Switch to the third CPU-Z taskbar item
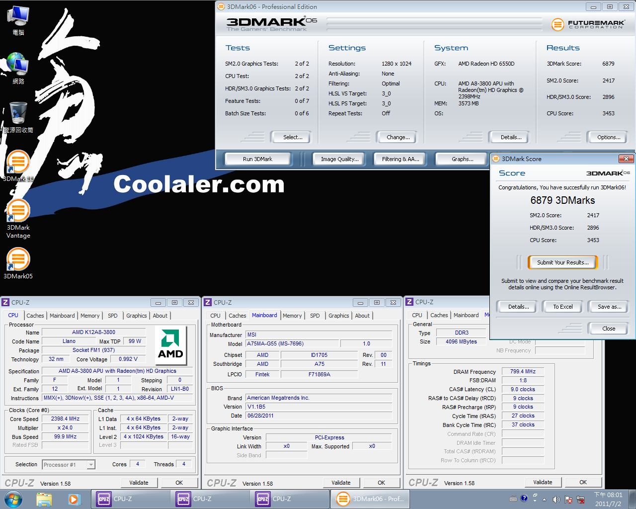The width and height of the screenshot is (636, 509). click(x=290, y=499)
